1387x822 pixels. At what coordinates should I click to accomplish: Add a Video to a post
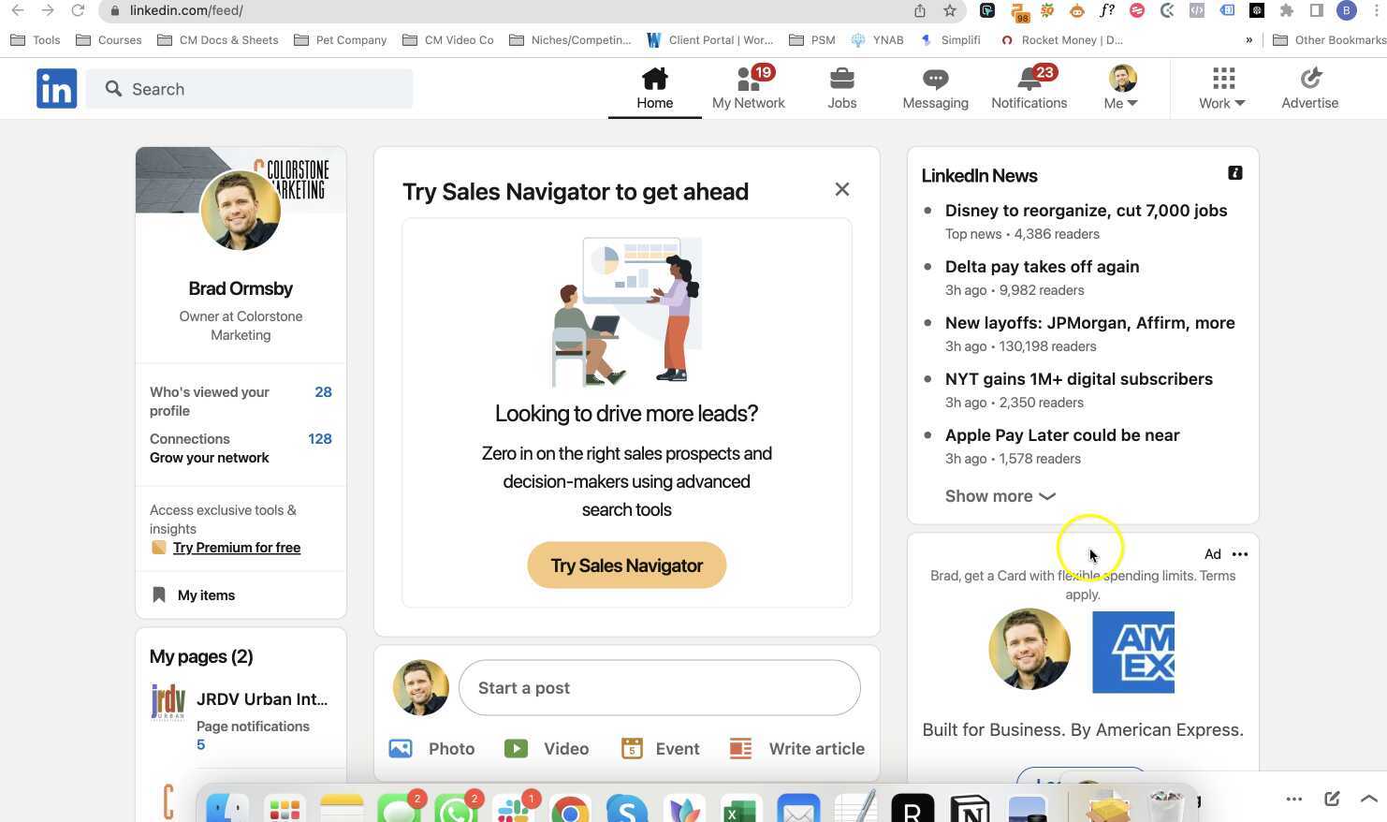[x=547, y=749]
